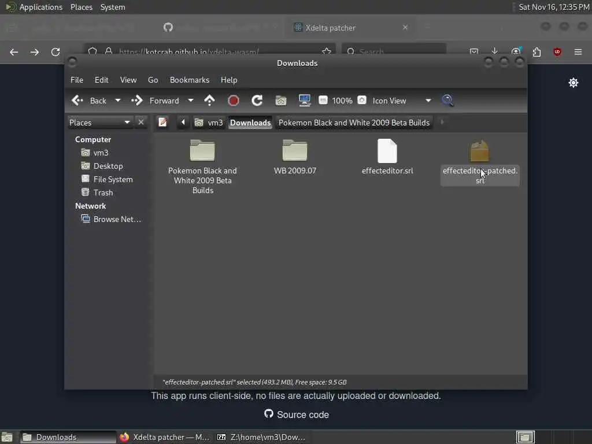The image size is (592, 444).
Task: Reset zoom via 100% label
Action: coord(342,101)
